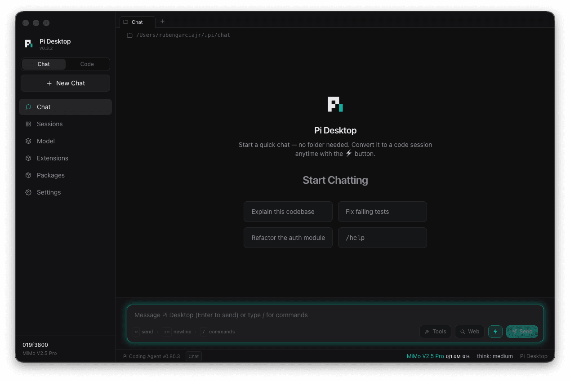Click the paper plane icon in Send
Screen dimensions: 570x381
[x=514, y=332]
